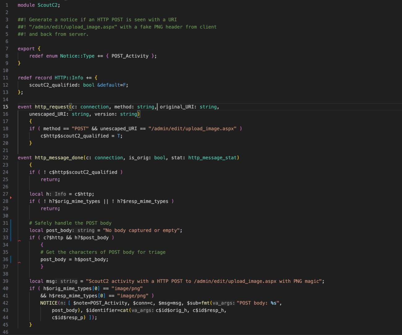The height and width of the screenshot is (335, 402).
Task: Click "Notice::Type" on line 8
Action: 77,56
